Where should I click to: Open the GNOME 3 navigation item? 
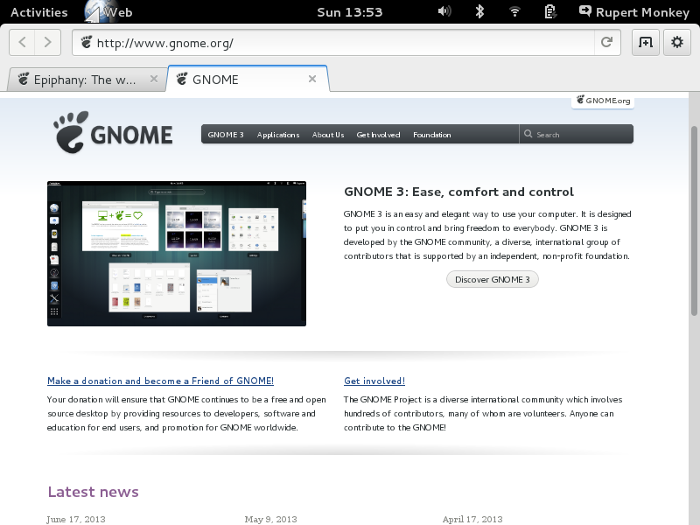point(226,135)
